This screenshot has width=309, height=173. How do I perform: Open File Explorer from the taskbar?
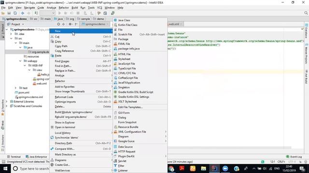coord(203,169)
